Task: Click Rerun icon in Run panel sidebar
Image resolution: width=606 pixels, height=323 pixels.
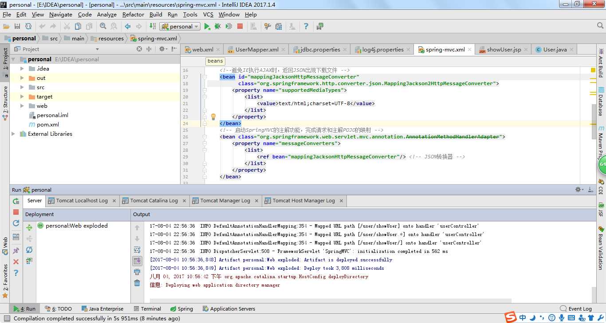Action: click(16, 201)
